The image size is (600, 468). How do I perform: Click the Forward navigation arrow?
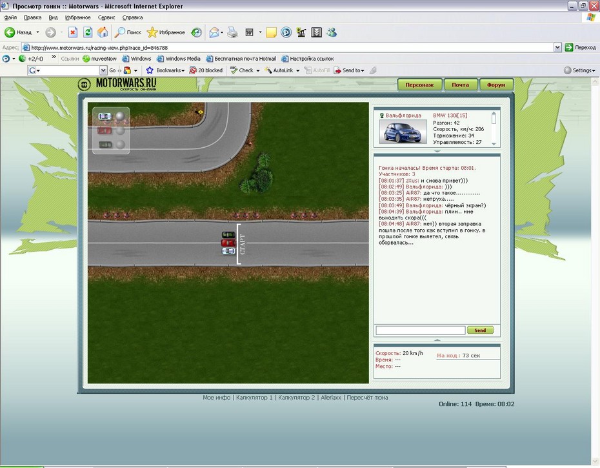(x=50, y=32)
